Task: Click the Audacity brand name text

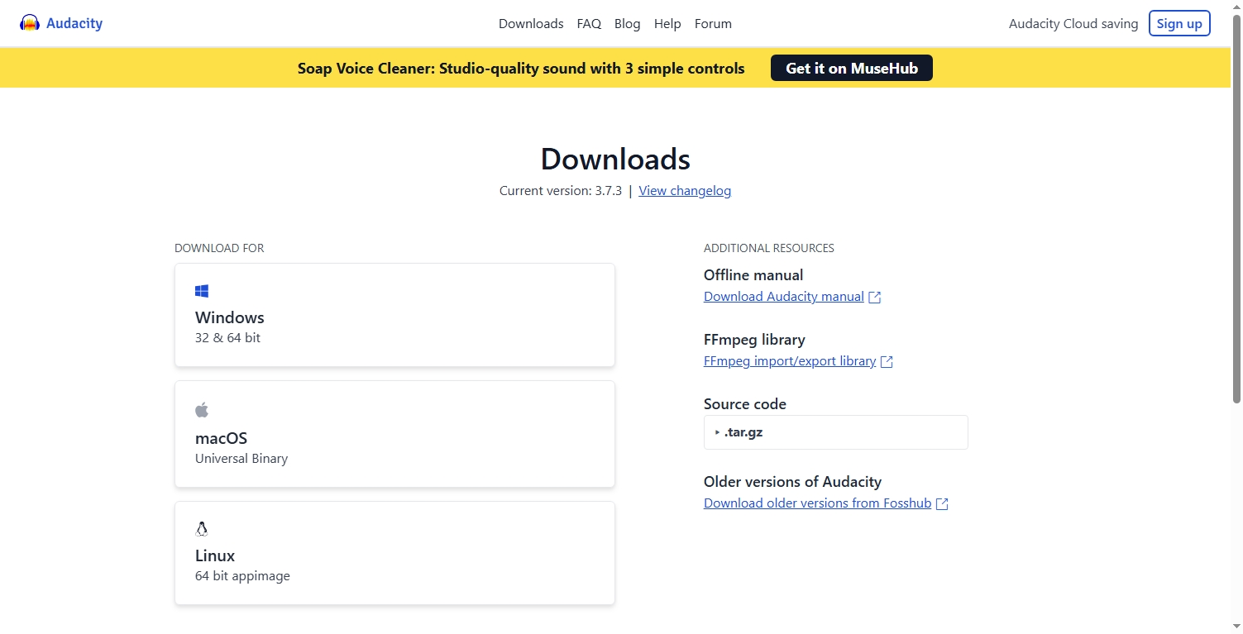Action: (x=74, y=23)
